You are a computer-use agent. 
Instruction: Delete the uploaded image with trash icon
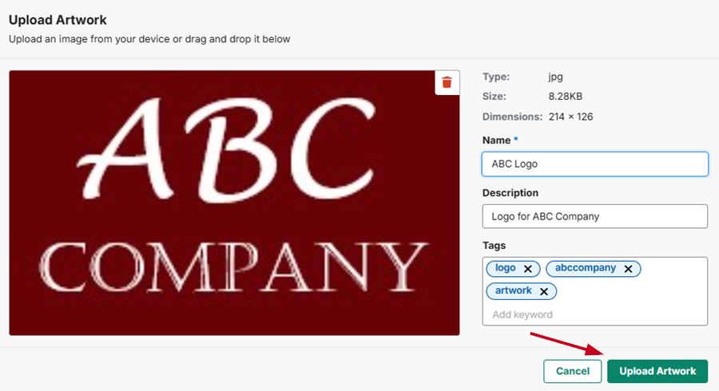[x=447, y=82]
